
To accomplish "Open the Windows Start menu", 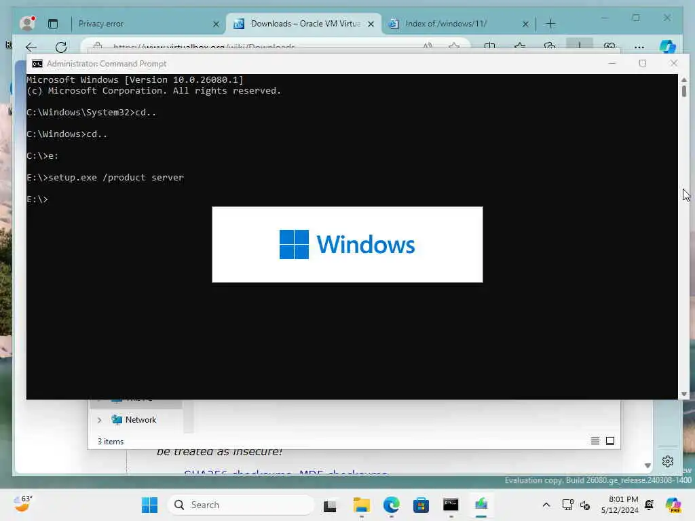I will [150, 505].
